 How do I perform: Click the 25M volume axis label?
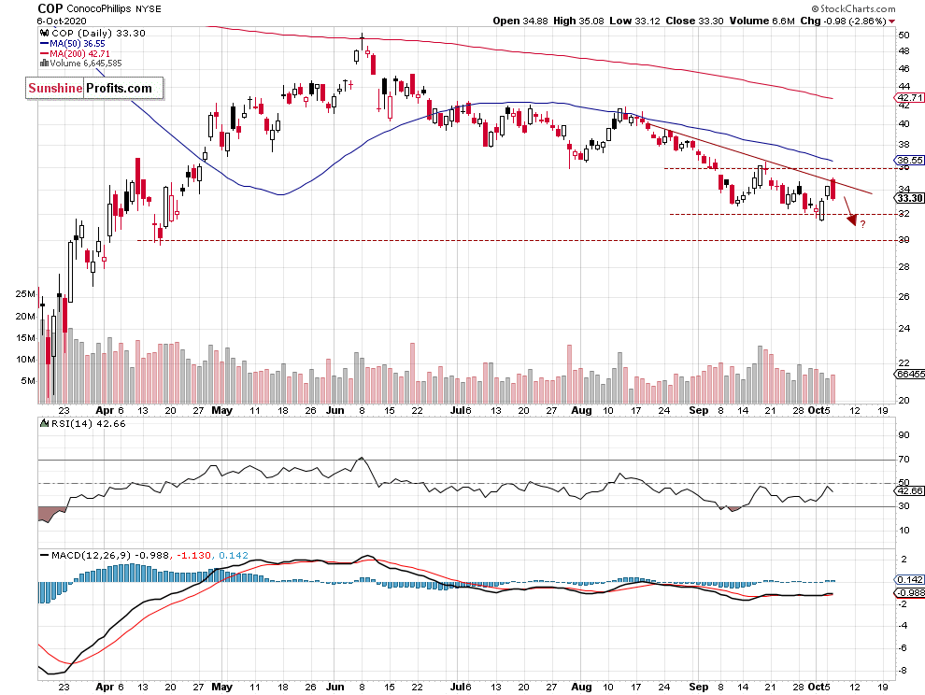(25, 294)
